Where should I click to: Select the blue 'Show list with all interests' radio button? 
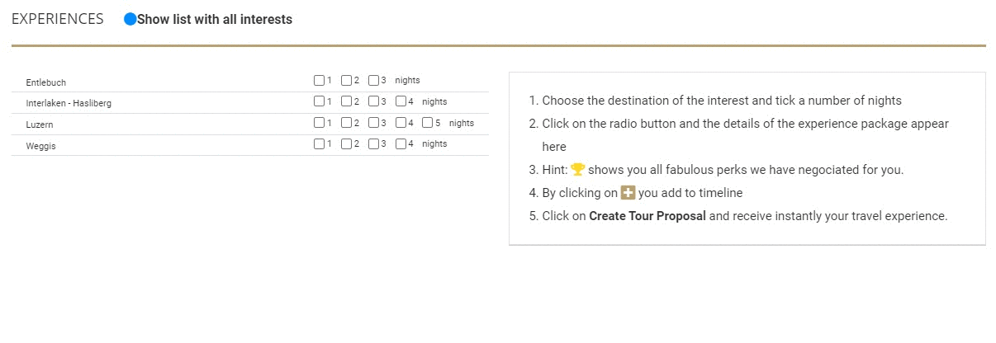coord(130,19)
